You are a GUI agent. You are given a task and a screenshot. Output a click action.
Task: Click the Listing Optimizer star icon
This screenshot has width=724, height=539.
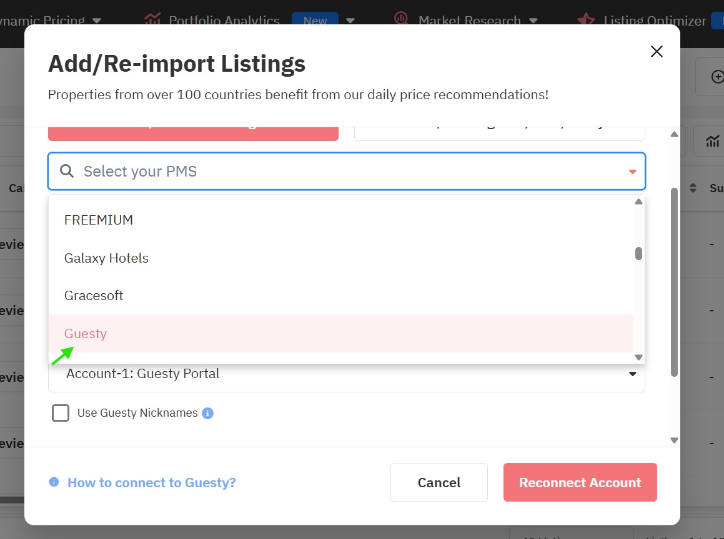(586, 20)
